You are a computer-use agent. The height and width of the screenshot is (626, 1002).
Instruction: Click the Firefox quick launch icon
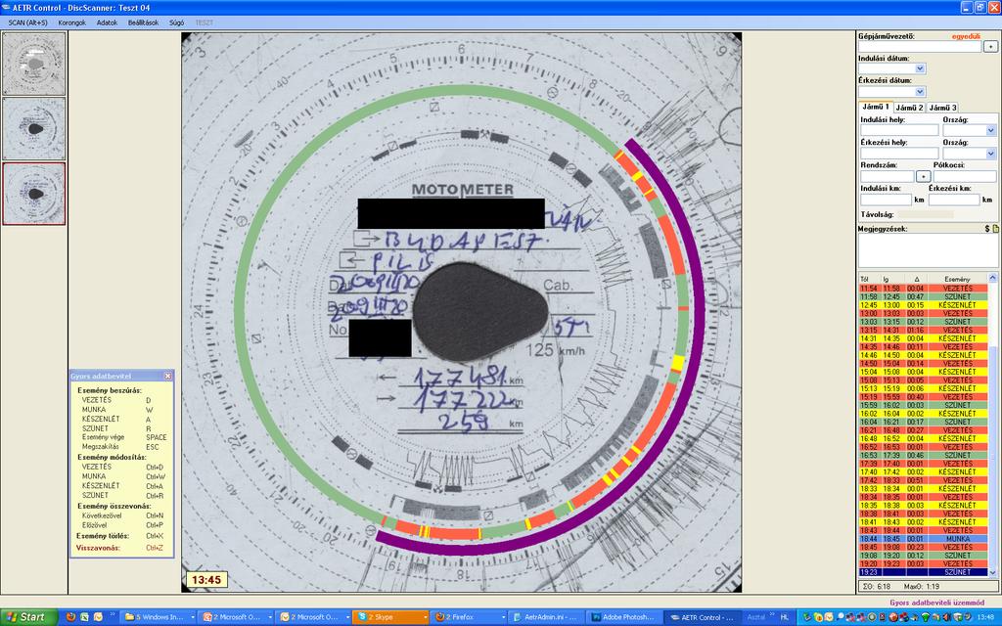(70, 617)
